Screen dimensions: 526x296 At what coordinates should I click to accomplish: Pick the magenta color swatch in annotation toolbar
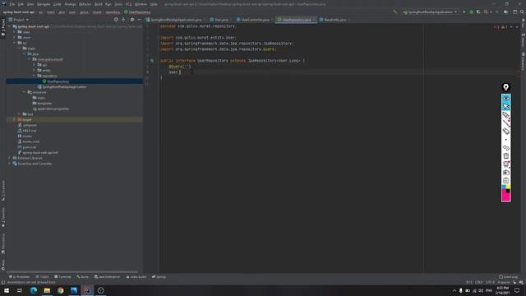(505, 196)
